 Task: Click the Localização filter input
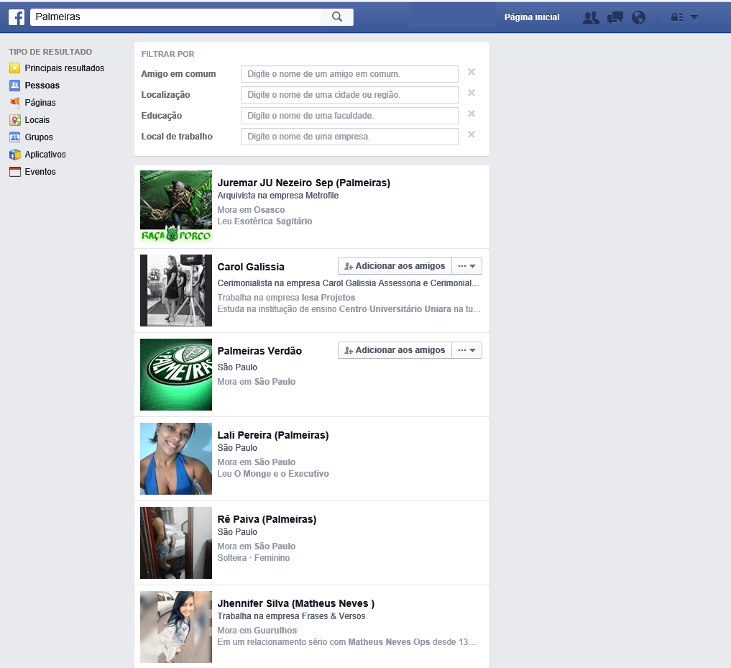tap(349, 95)
